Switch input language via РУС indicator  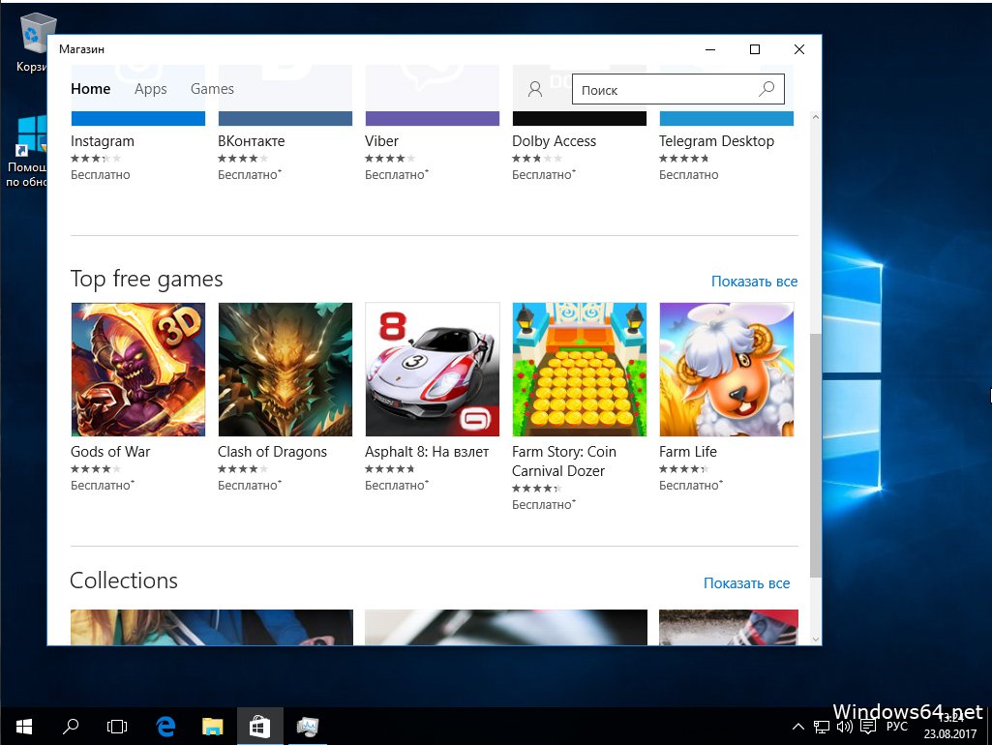[x=896, y=727]
